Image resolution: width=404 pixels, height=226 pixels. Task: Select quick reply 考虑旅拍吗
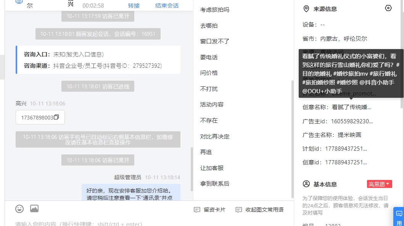[215, 10]
